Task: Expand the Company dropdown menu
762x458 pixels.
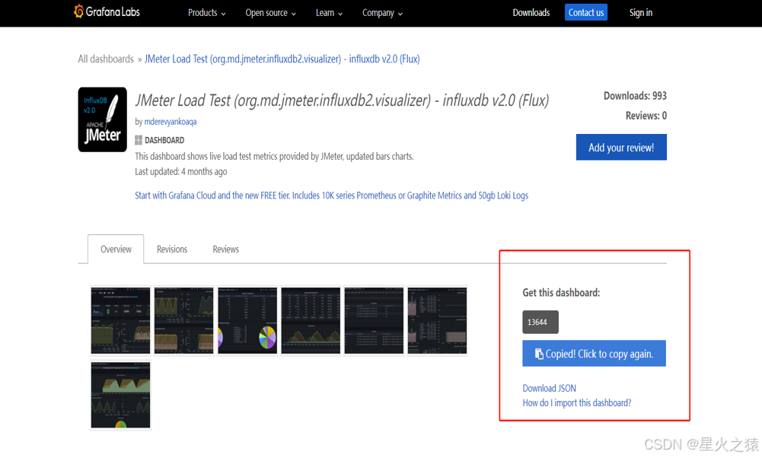Action: [382, 13]
